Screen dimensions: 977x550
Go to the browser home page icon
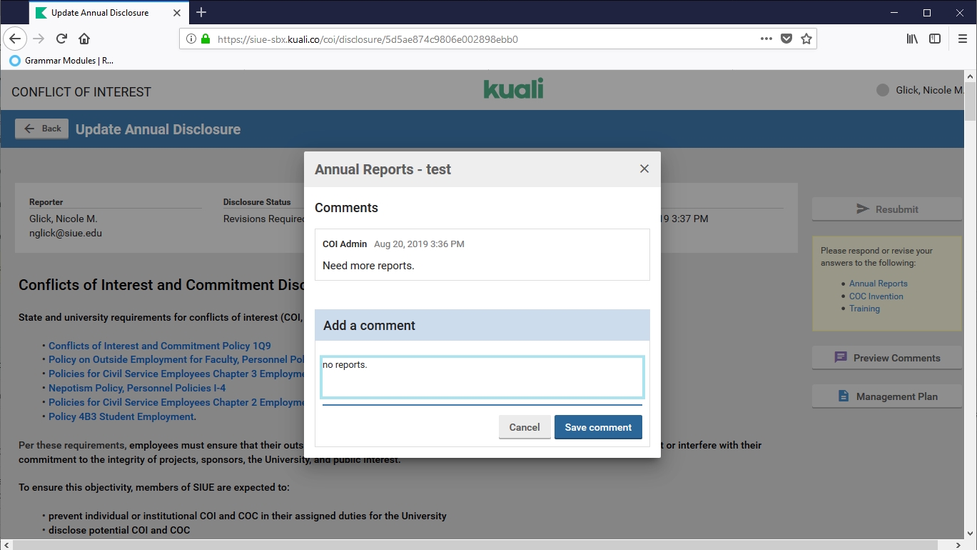(84, 39)
